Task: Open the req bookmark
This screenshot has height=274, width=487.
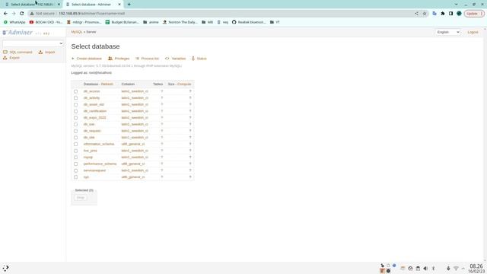Action: 223,22
